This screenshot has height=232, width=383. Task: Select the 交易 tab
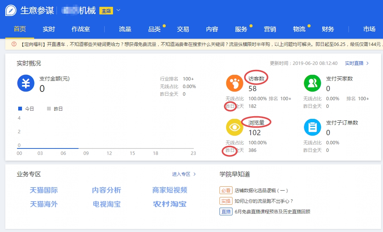point(183,29)
